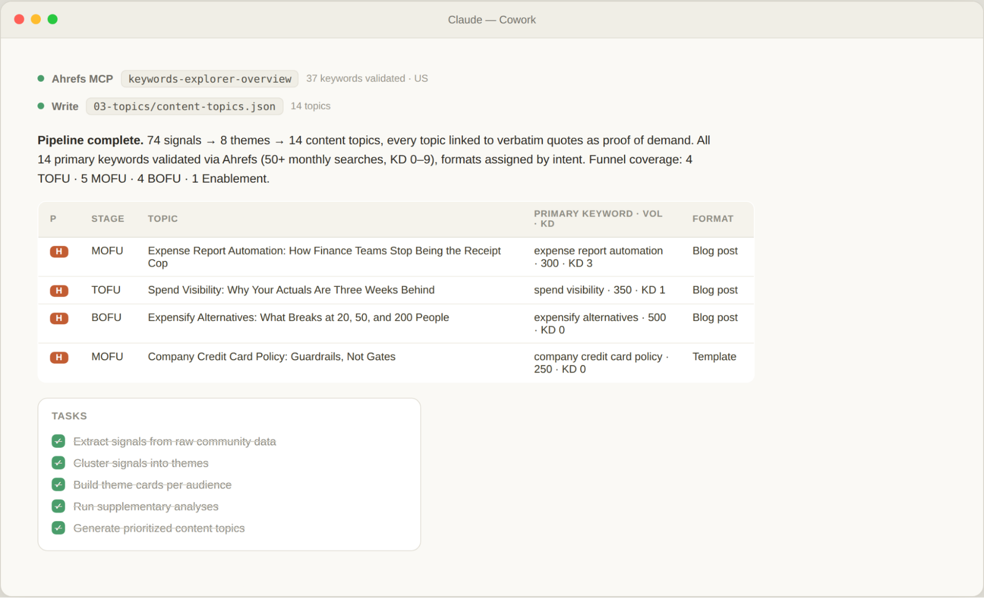Click the 'Extract signals from raw community data' task text
This screenshot has height=598, width=984.
(175, 442)
